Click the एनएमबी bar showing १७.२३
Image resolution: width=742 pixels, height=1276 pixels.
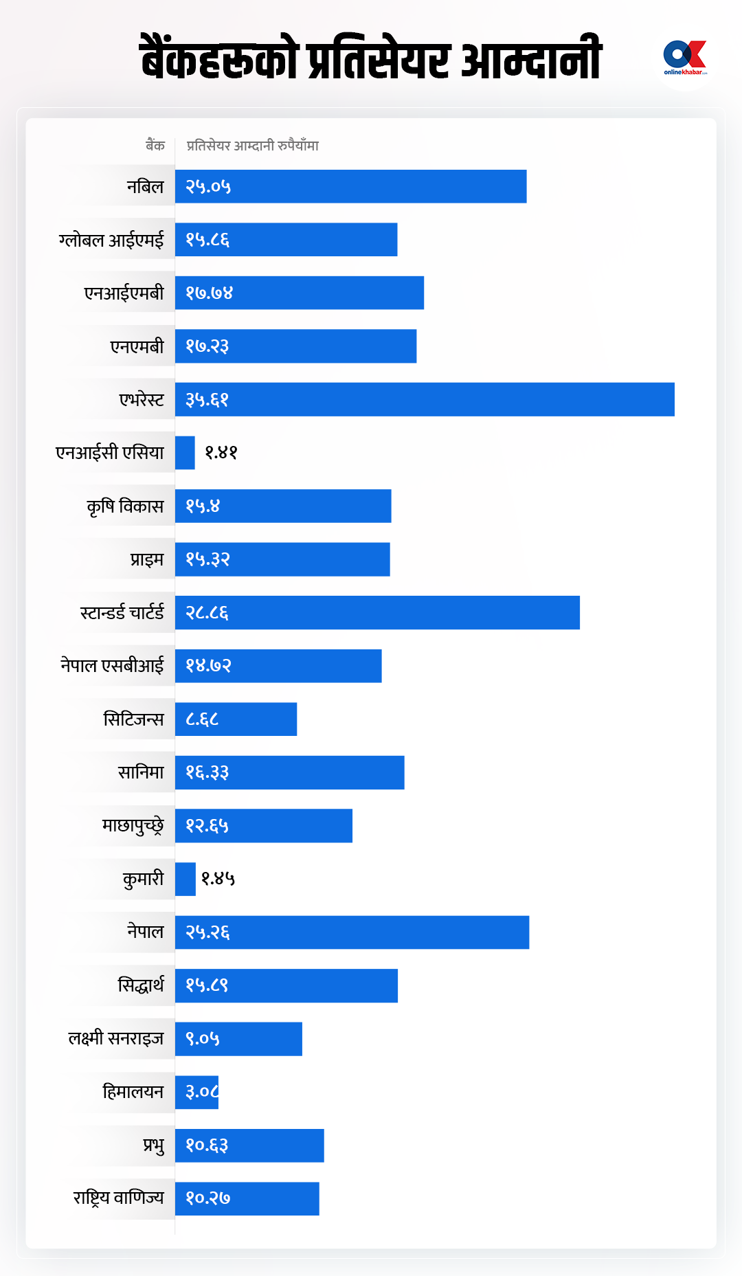[x=295, y=346]
